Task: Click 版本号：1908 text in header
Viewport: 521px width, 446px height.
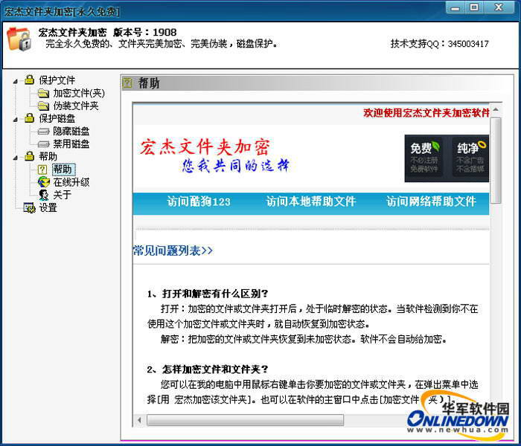Action: [x=145, y=32]
